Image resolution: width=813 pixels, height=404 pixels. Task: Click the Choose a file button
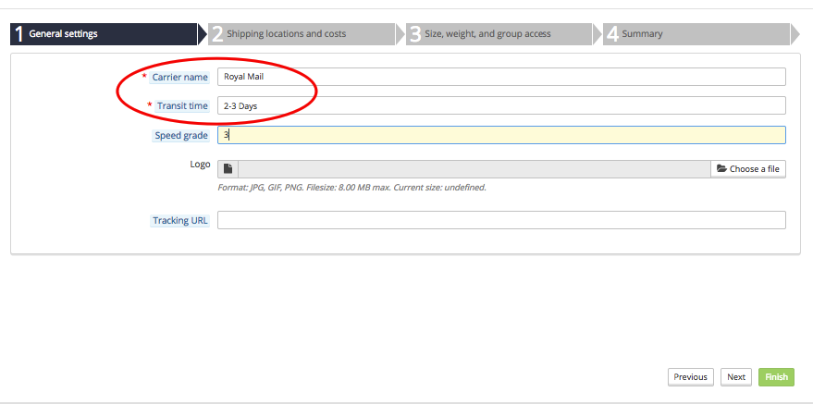click(x=748, y=169)
